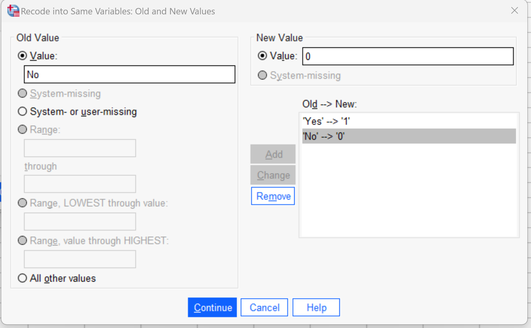Click the Add button
The height and width of the screenshot is (328, 531).
click(x=273, y=154)
